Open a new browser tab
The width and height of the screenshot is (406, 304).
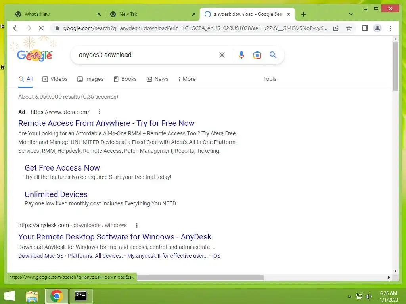304,14
